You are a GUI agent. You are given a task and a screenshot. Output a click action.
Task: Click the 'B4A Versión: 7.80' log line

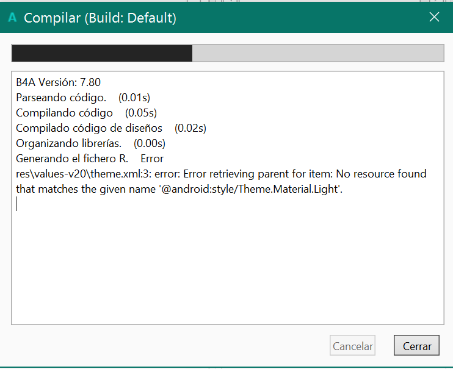(58, 82)
